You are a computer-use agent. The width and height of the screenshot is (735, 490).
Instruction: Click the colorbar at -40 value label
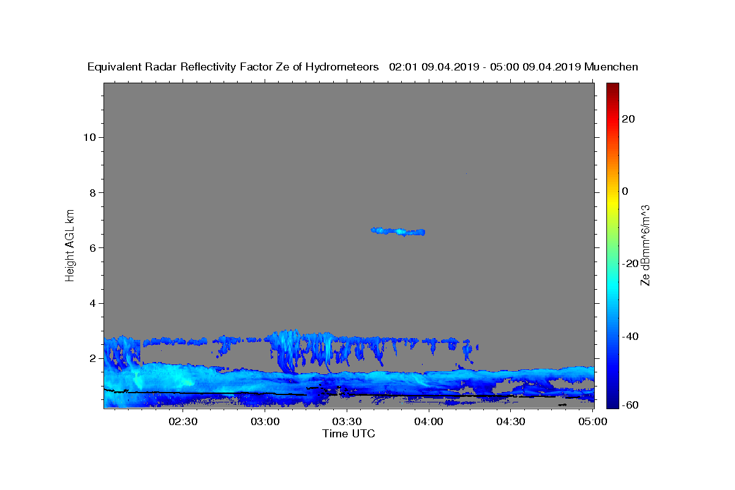(x=629, y=336)
